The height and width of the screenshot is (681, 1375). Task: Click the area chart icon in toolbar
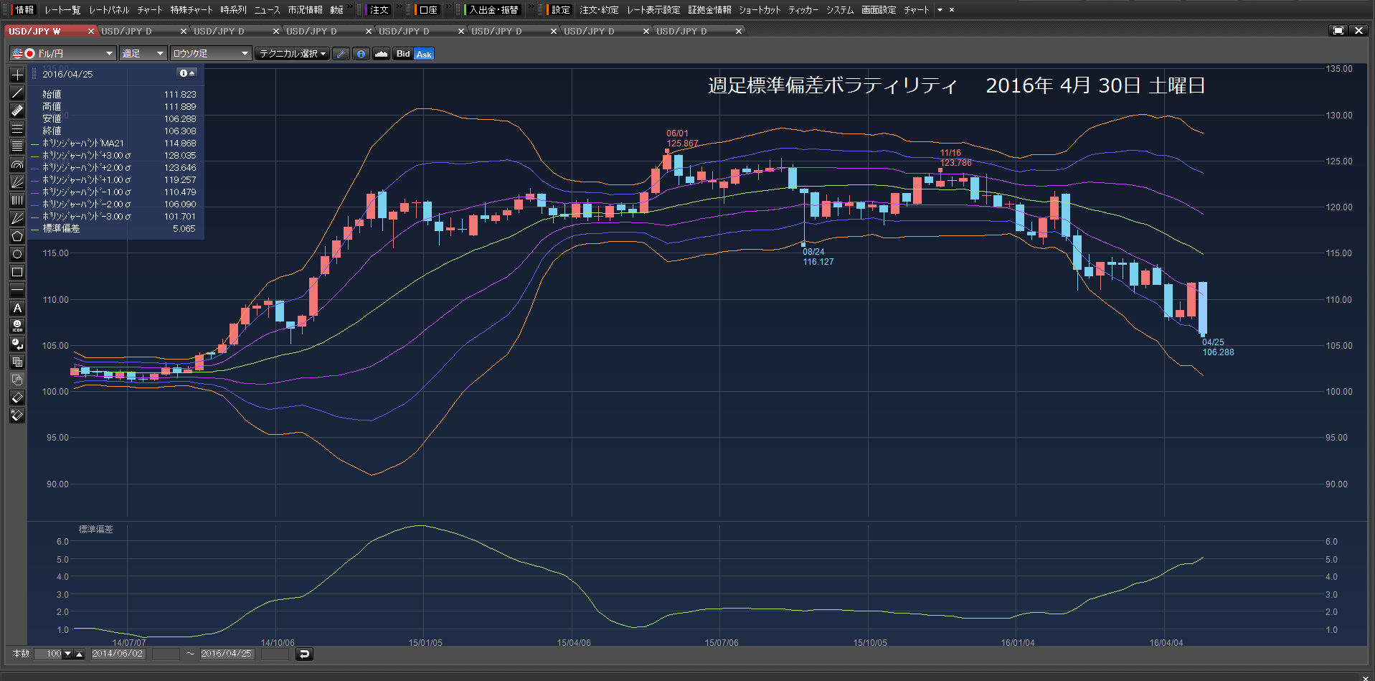tap(382, 54)
